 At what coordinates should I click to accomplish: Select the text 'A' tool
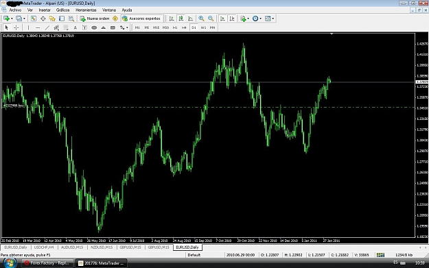(x=76, y=27)
